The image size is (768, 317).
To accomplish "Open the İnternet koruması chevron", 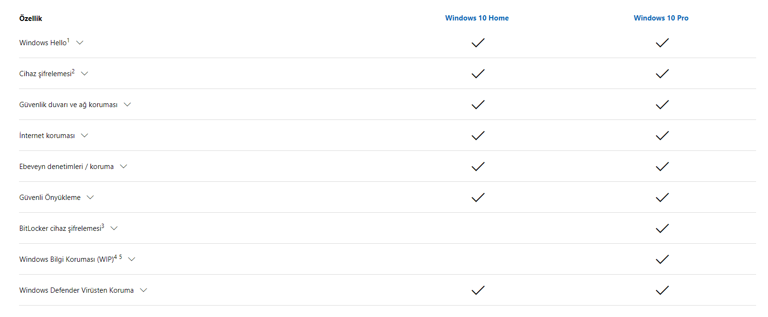I will click(x=85, y=136).
